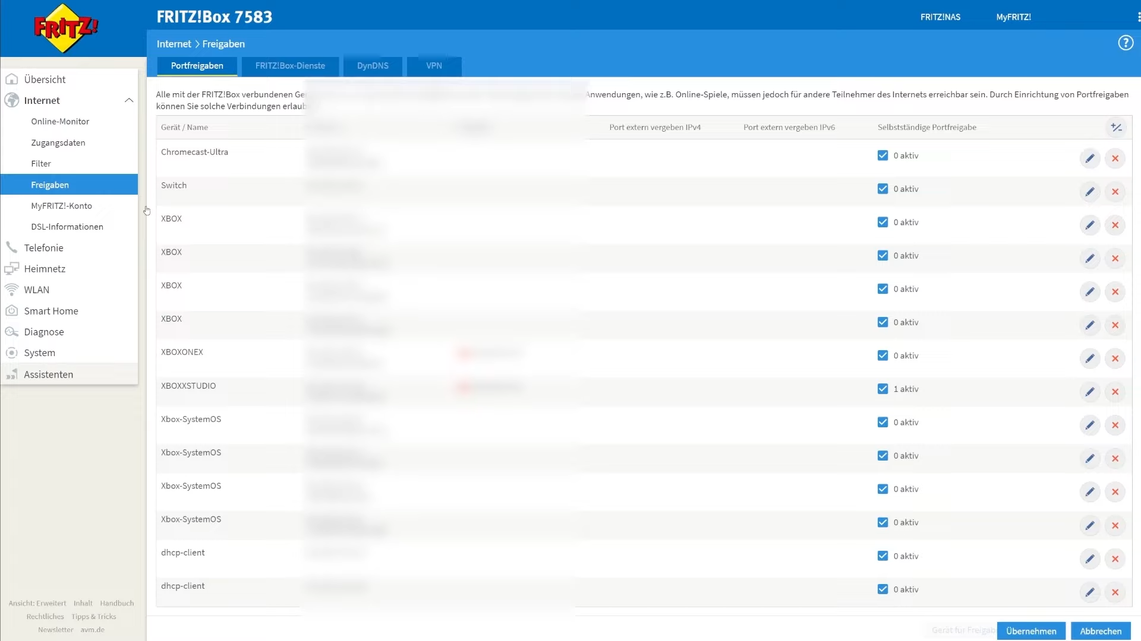Edit the XBOXXSTUDIO port sharing entry
Viewport: 1141px width, 641px height.
tap(1089, 392)
